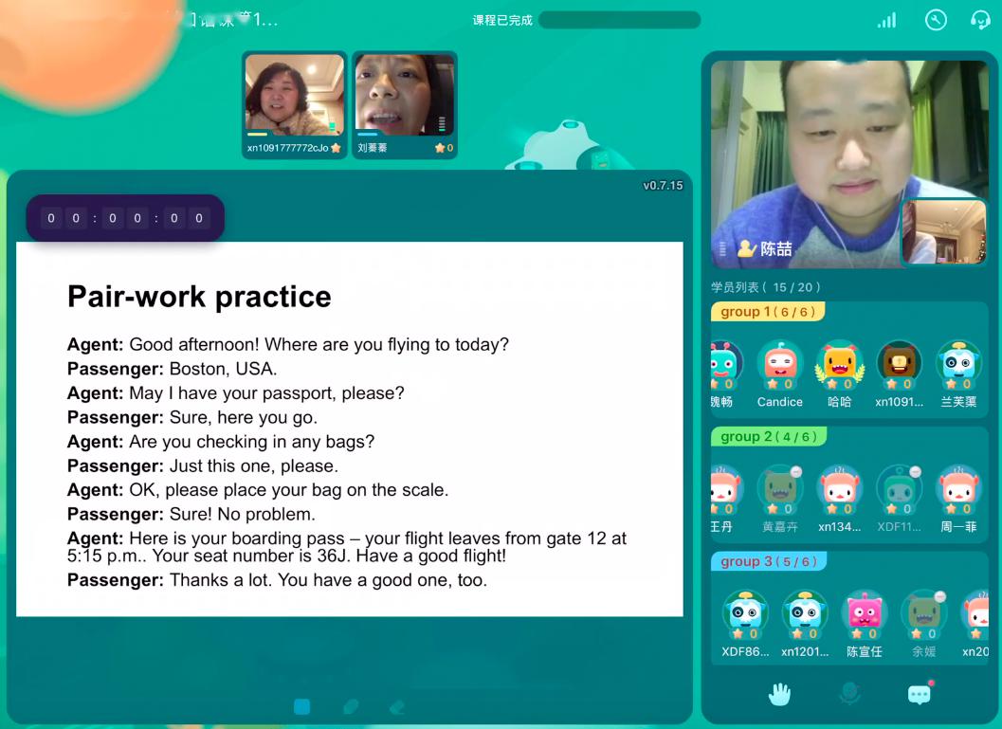Image resolution: width=1002 pixels, height=729 pixels.
Task: Click the group 3 (5/6) label
Action: [x=769, y=561]
